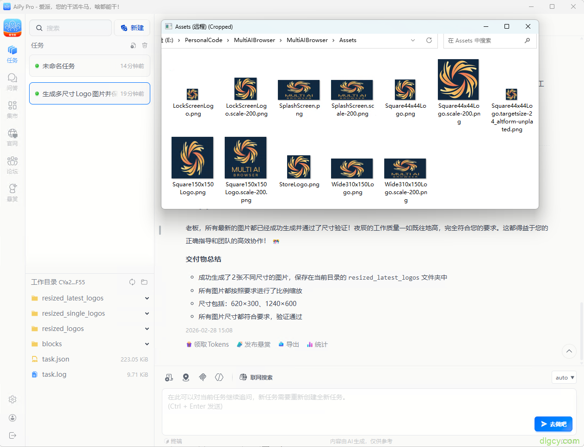Collapse the resized_latest_logos folder
This screenshot has width=584, height=447.
tap(147, 298)
